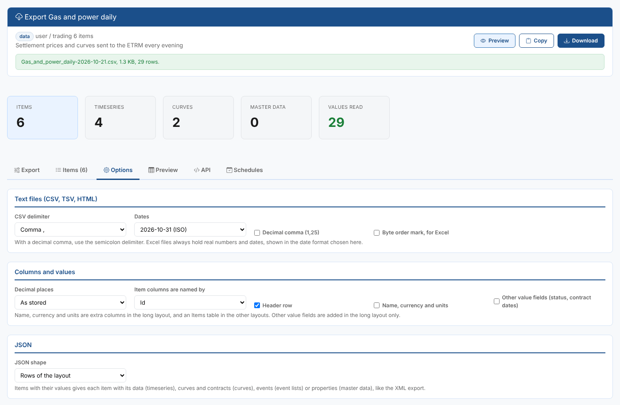Click the code brackets icon on API tab
The image size is (620, 405).
pyautogui.click(x=197, y=170)
